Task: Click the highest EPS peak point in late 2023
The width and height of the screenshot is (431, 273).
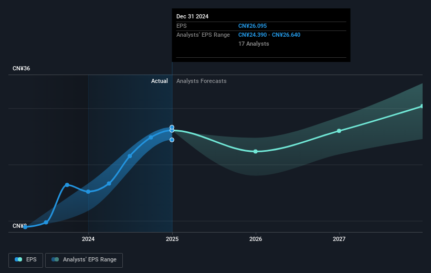Action: coord(67,185)
